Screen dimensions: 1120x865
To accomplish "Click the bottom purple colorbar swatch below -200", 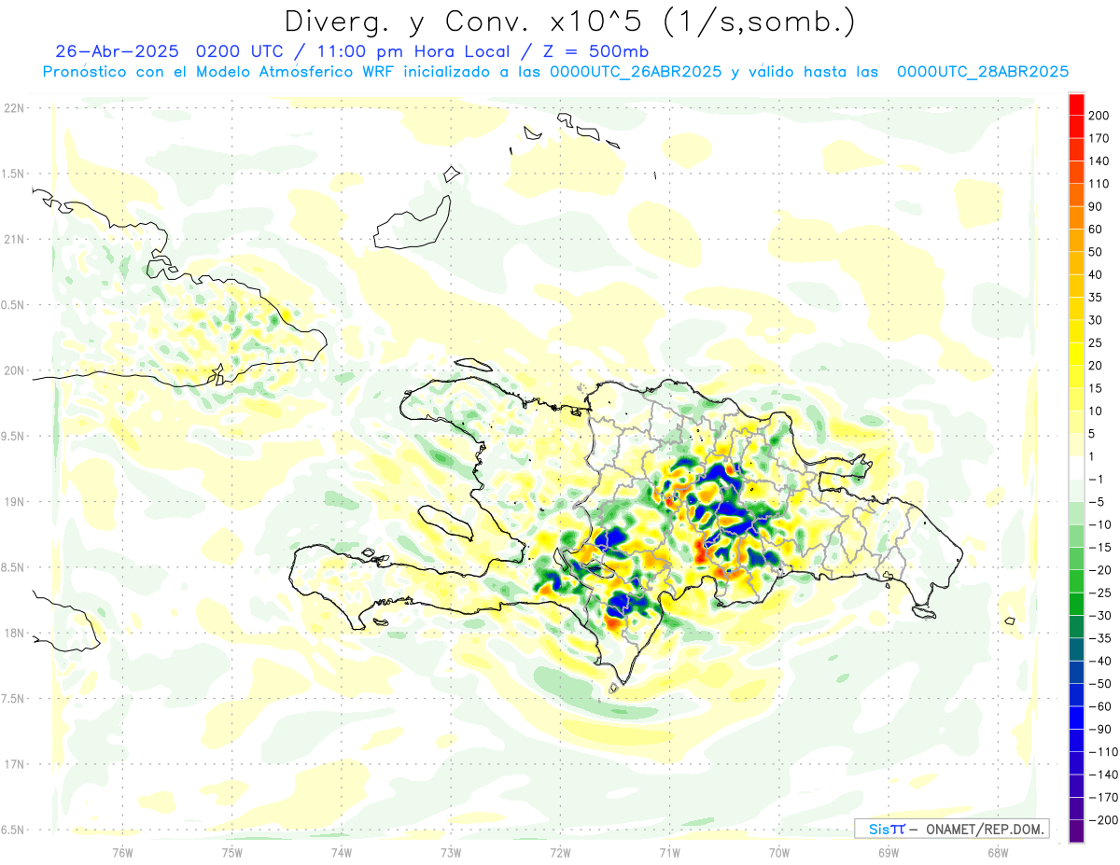I will click(x=1076, y=831).
